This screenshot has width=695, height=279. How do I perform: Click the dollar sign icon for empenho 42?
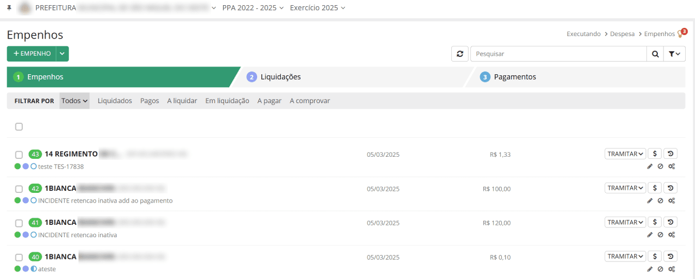(655, 188)
